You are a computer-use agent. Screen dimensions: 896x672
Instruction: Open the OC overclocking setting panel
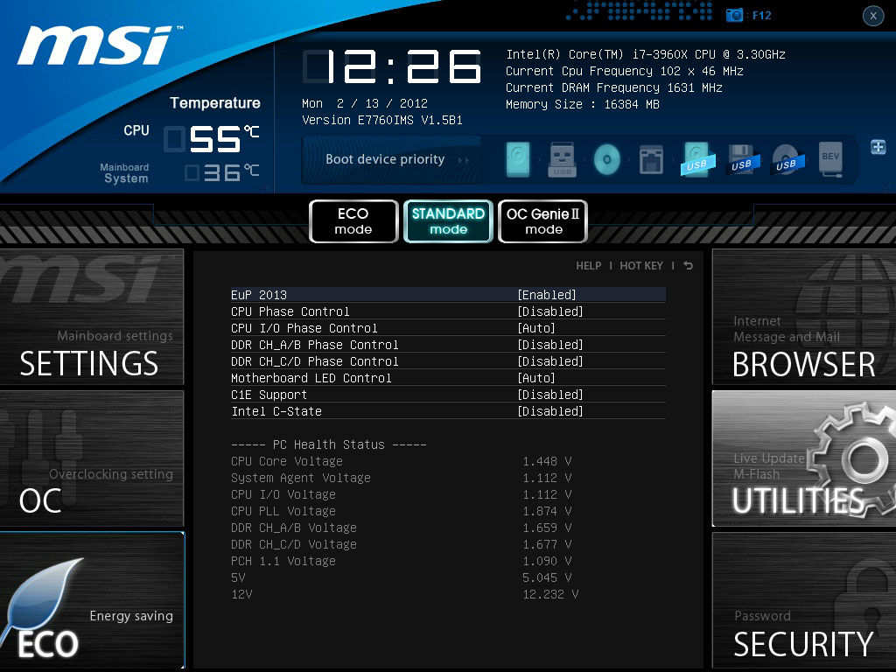click(92, 458)
